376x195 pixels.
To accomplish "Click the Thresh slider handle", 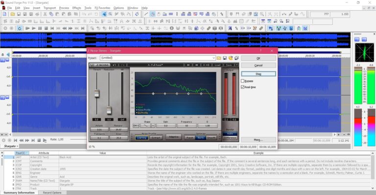I will (96, 93).
